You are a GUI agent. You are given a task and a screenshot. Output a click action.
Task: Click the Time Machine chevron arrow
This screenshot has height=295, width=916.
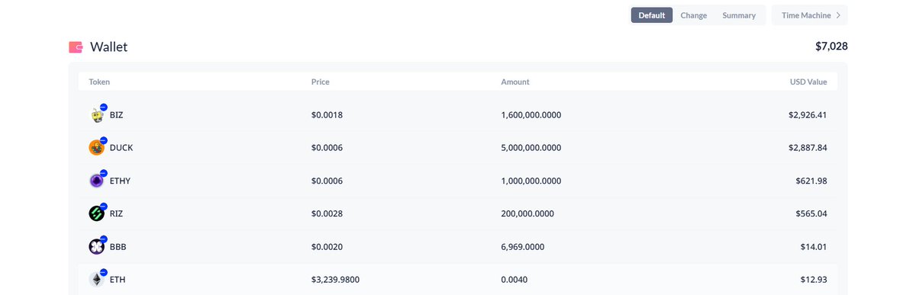click(838, 15)
